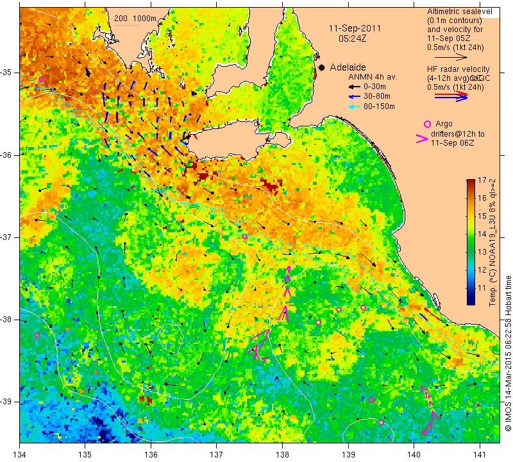Click the cyan 200m isobath legend line
This screenshot has width=513, height=462.
tap(126, 25)
